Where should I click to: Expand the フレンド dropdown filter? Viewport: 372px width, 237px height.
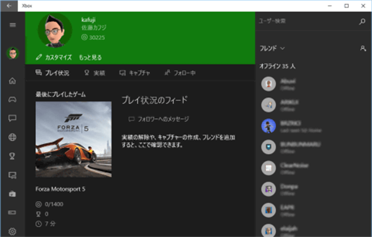[x=272, y=48]
